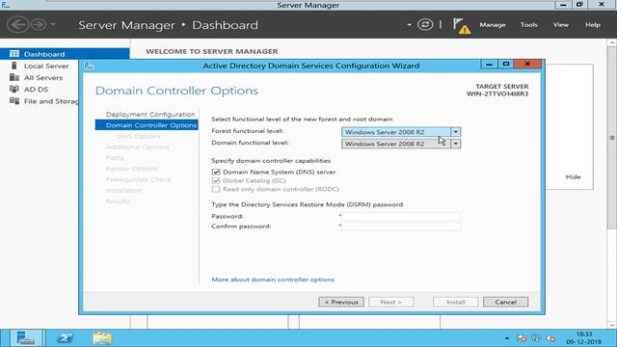Viewport: 617px width, 347px height.
Task: Select Prerequisites Check wizard step
Action: [x=138, y=179]
